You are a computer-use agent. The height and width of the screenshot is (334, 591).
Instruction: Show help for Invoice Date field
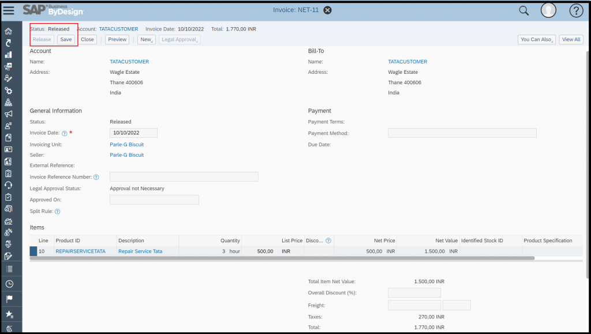[x=65, y=133]
